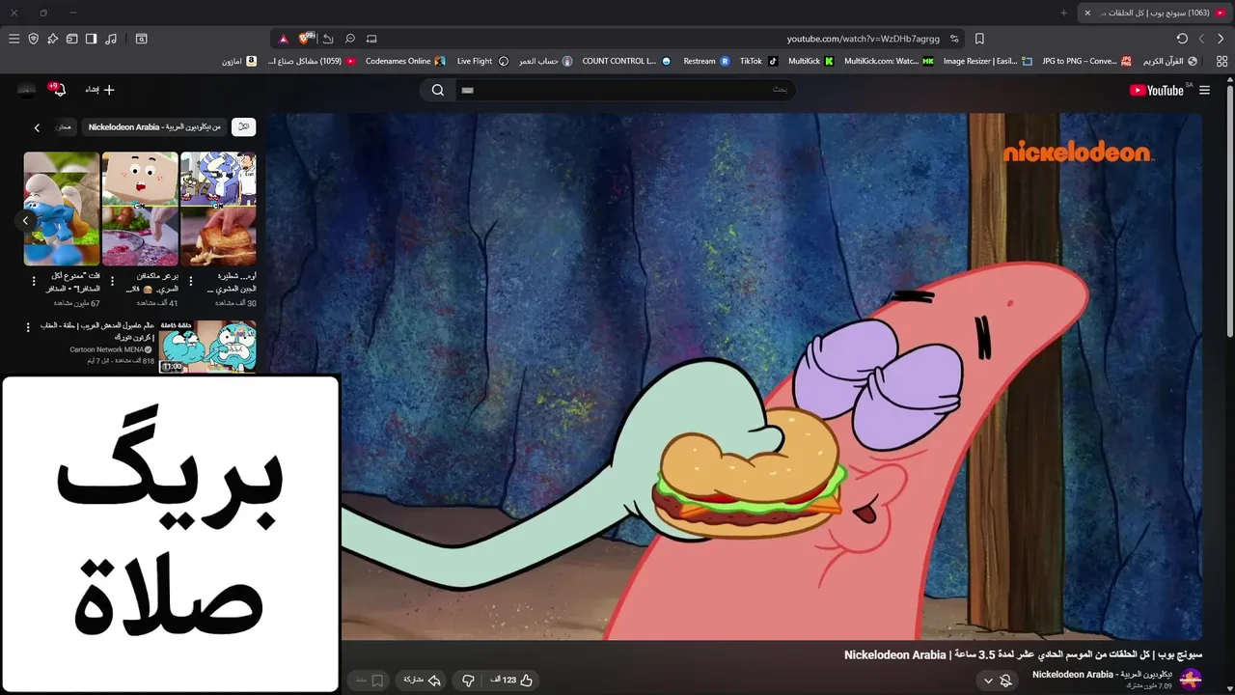1235x695 pixels.
Task: Click the media cast icon in address bar
Action: (x=371, y=39)
